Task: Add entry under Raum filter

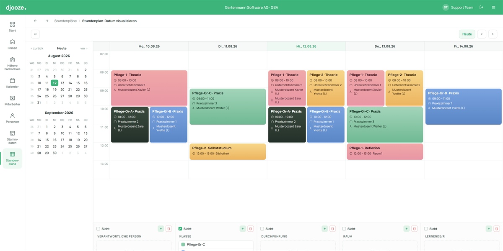Action: (x=406, y=229)
